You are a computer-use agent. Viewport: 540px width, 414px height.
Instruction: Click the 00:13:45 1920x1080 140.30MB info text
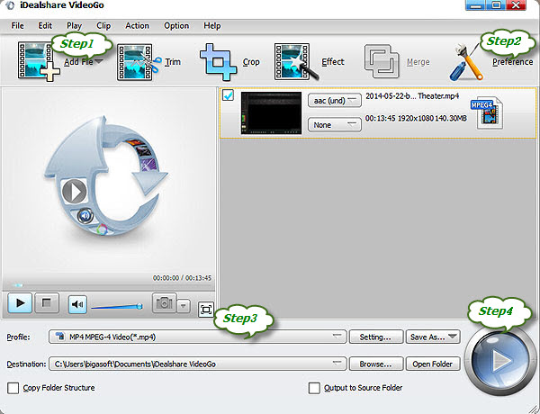tap(416, 118)
